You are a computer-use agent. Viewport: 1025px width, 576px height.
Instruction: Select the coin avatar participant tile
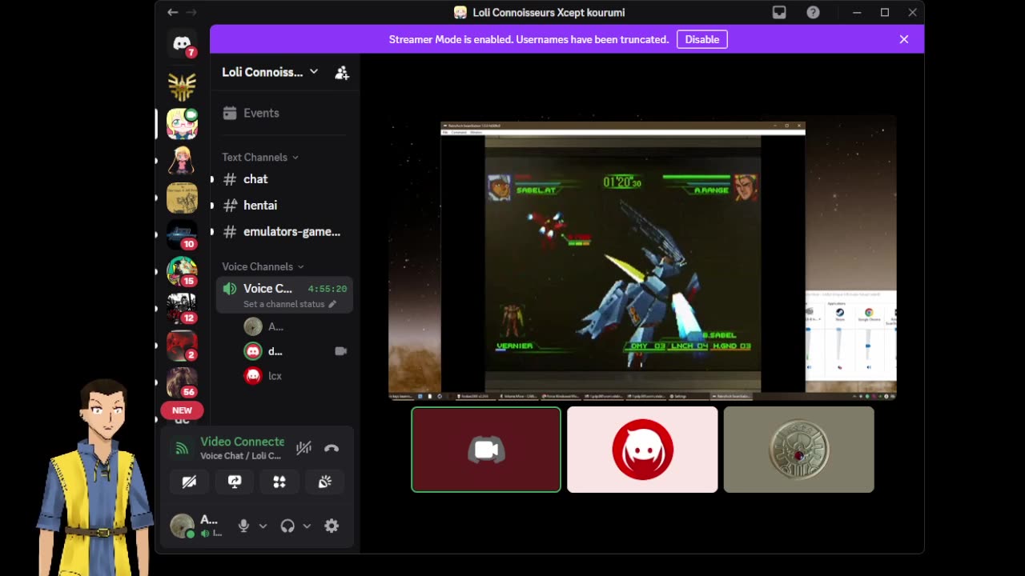click(799, 450)
